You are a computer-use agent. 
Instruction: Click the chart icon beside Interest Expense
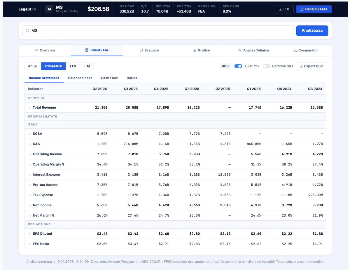[30, 175]
